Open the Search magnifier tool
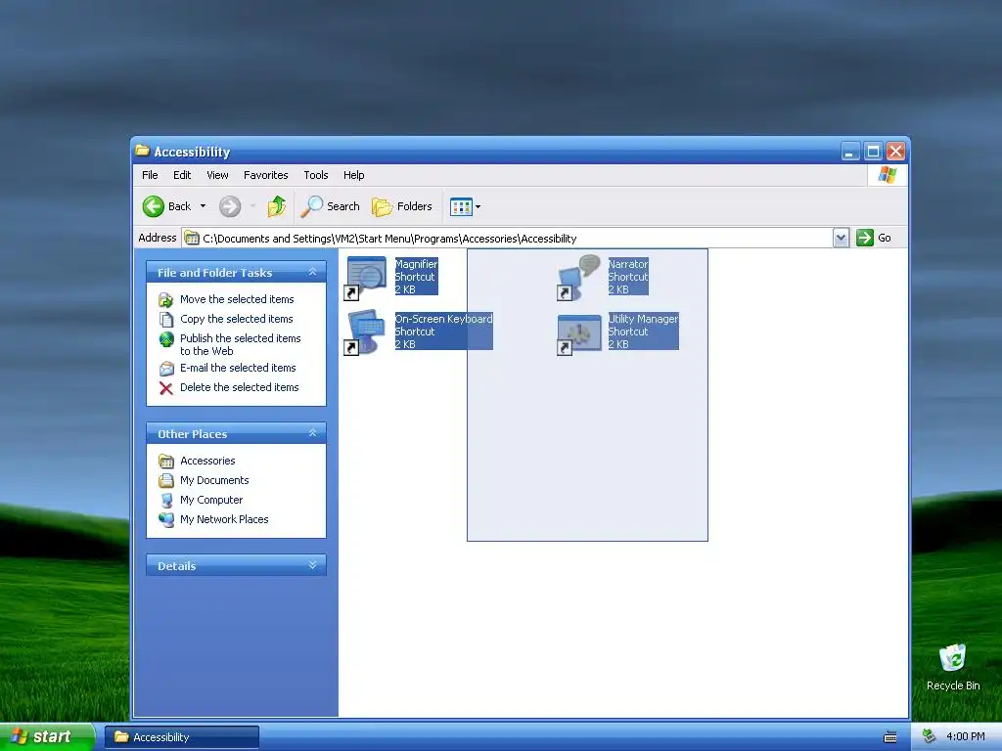The height and width of the screenshot is (751, 1002). [330, 206]
